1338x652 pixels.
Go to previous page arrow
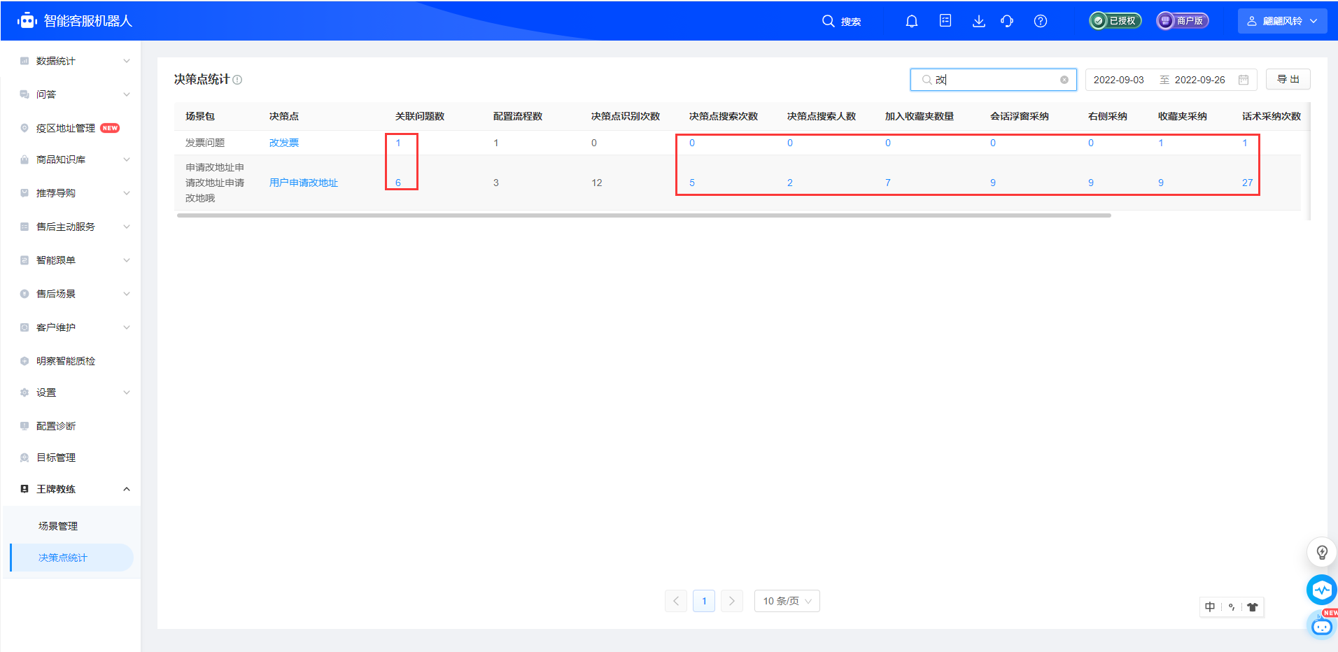676,601
